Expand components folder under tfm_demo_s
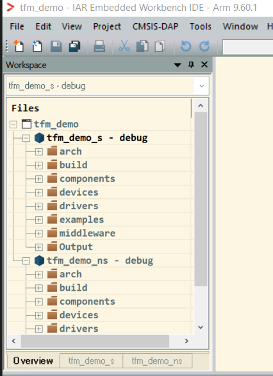Image resolution: width=273 pixels, height=376 pixels. coord(39,179)
